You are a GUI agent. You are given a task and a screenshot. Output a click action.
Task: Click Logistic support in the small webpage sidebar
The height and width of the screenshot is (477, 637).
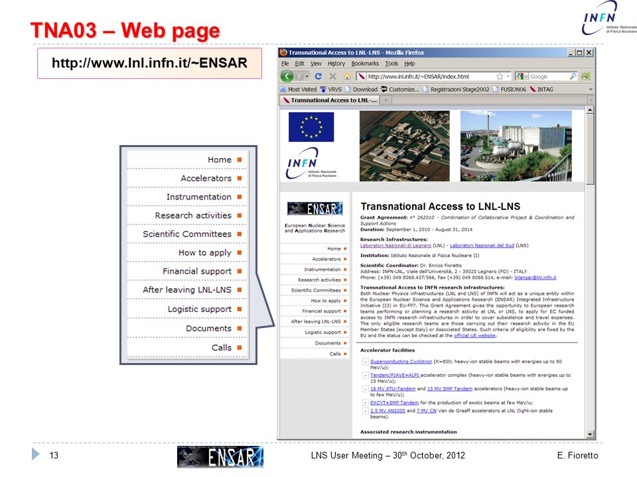click(322, 332)
